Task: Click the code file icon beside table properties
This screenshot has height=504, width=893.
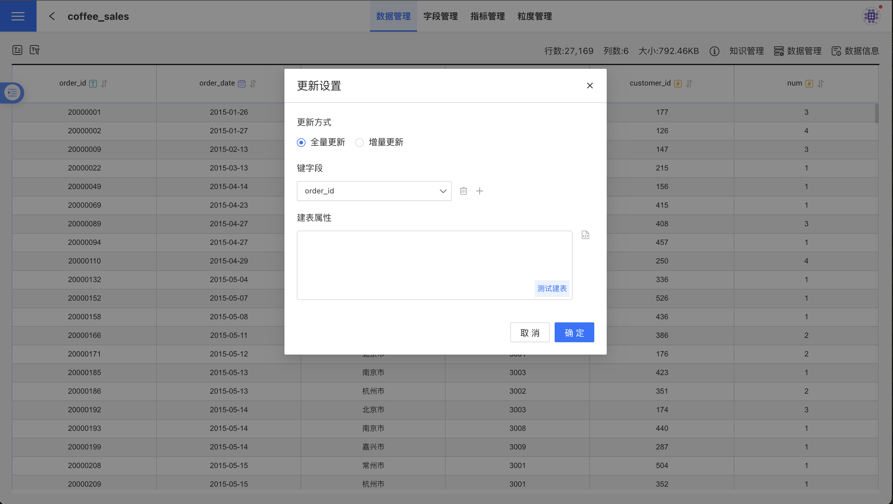Action: (585, 235)
